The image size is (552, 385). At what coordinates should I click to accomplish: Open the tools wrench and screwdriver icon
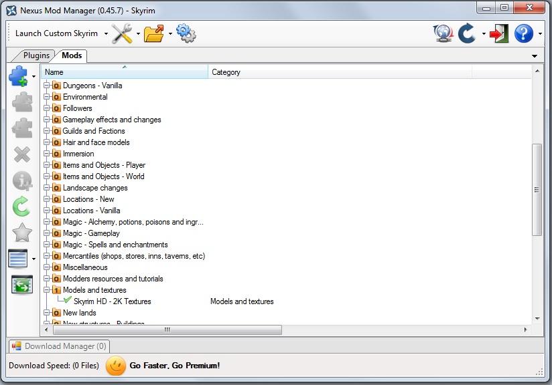[122, 33]
